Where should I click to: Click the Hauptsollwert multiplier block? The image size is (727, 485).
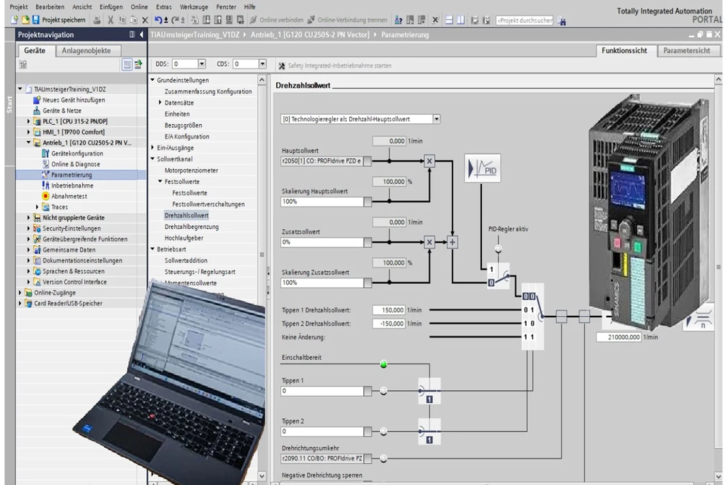(x=429, y=161)
